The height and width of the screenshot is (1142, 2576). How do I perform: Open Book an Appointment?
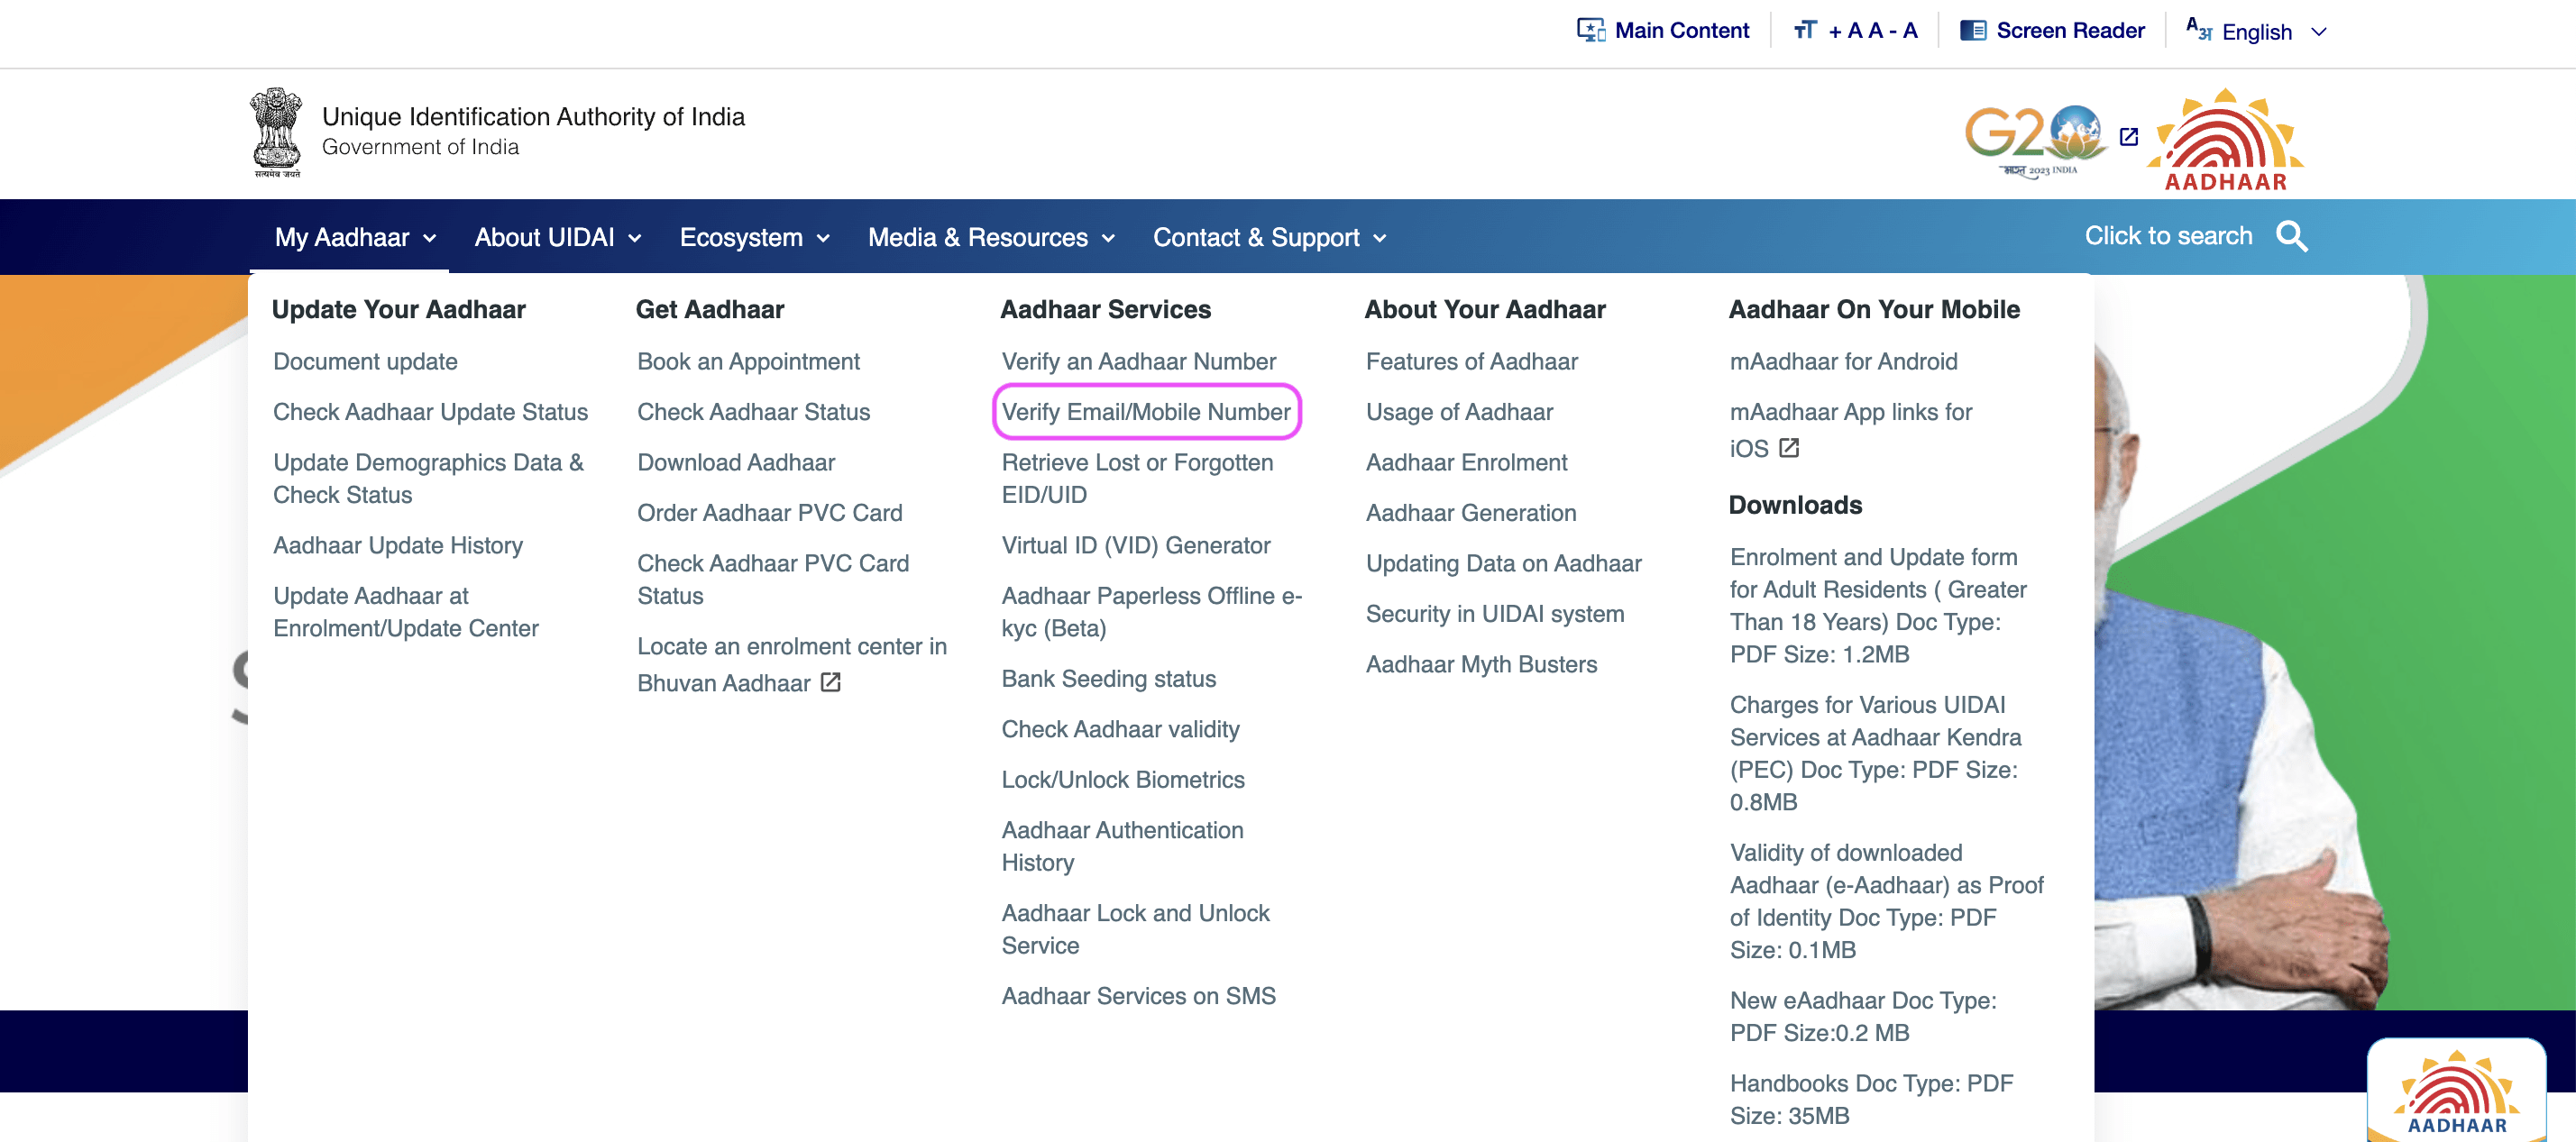748,361
